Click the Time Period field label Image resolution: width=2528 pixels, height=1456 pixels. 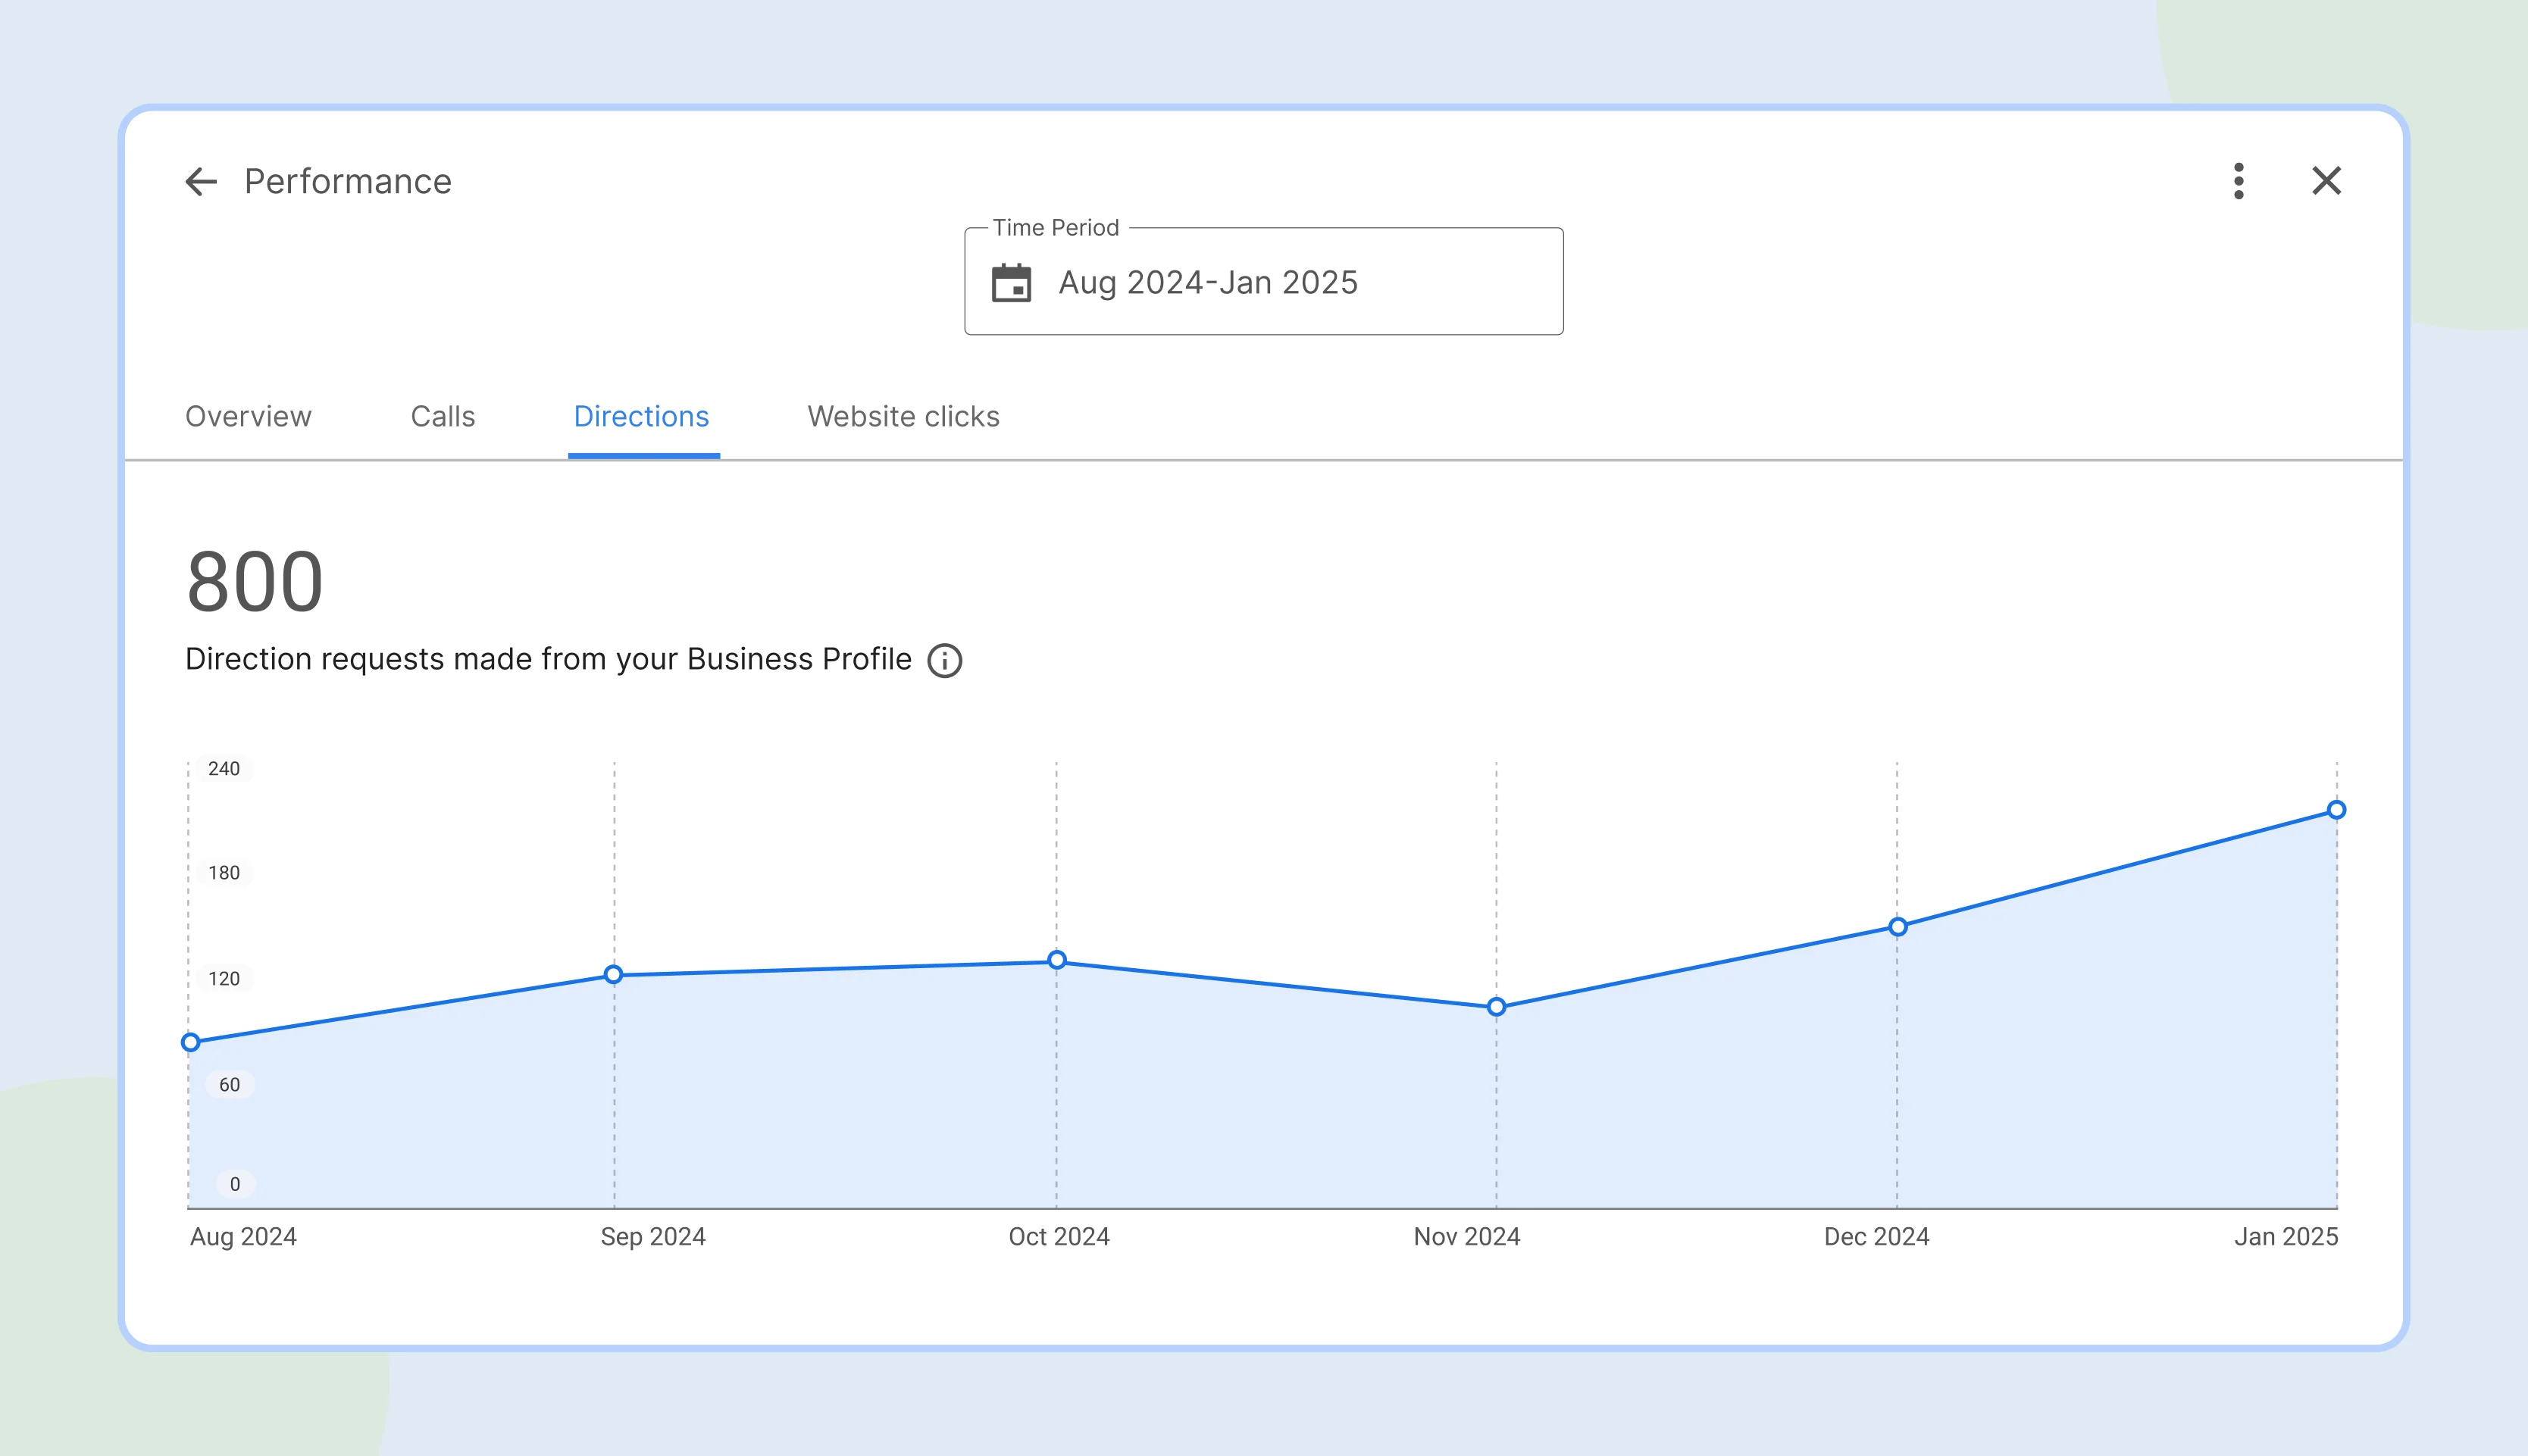tap(1056, 228)
